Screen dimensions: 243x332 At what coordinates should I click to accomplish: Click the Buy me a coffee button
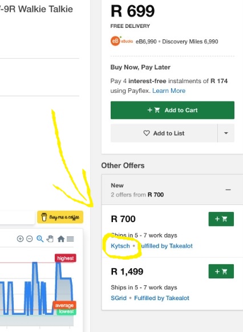point(60,217)
